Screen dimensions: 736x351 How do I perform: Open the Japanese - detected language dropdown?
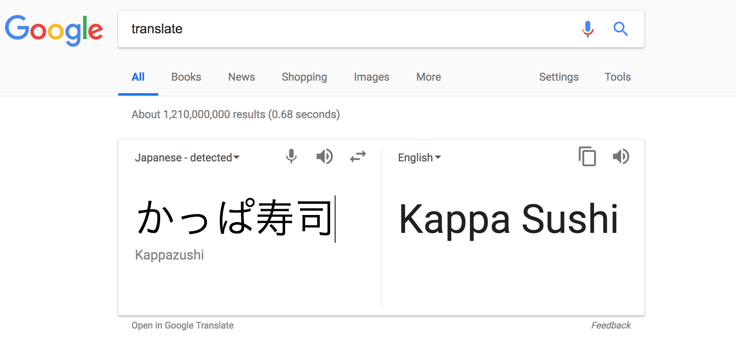[187, 158]
